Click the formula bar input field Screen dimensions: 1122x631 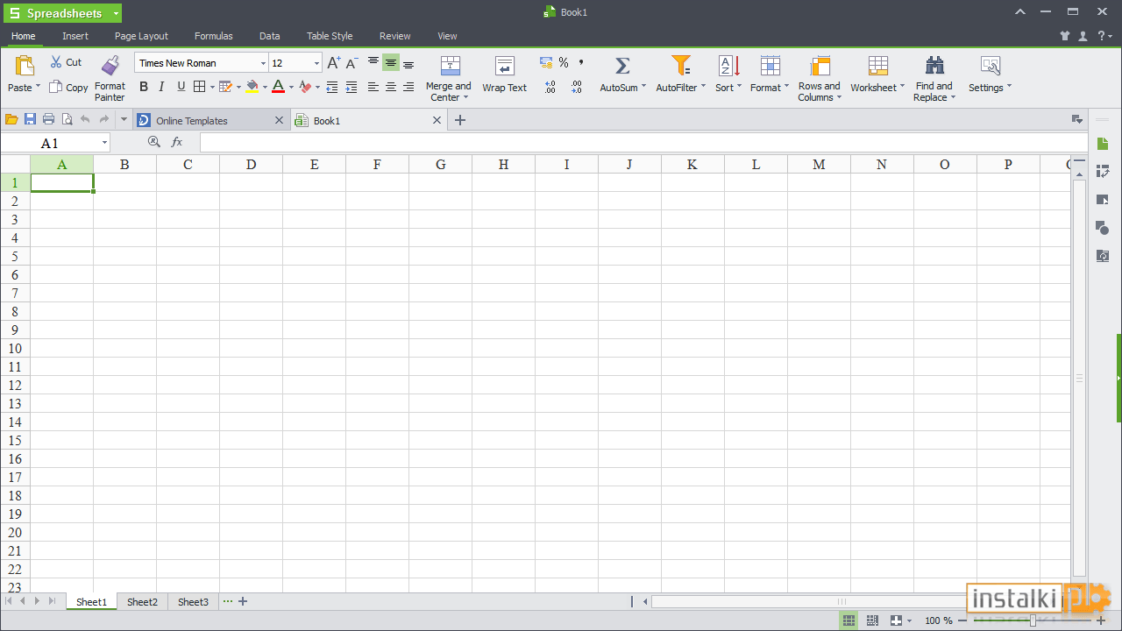pyautogui.click(x=640, y=143)
